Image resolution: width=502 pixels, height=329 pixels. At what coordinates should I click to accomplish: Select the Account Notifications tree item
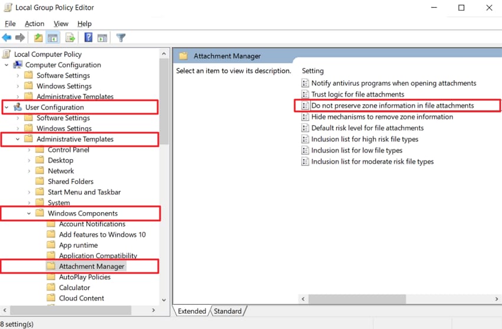tap(92, 224)
